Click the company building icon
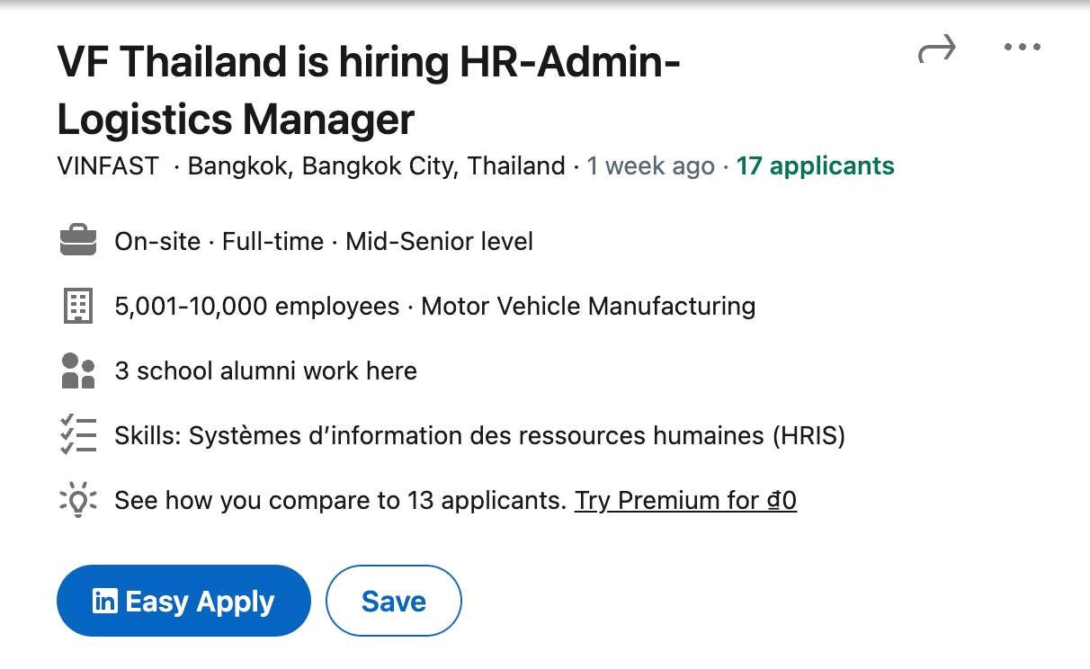The width and height of the screenshot is (1090, 669). click(x=78, y=307)
